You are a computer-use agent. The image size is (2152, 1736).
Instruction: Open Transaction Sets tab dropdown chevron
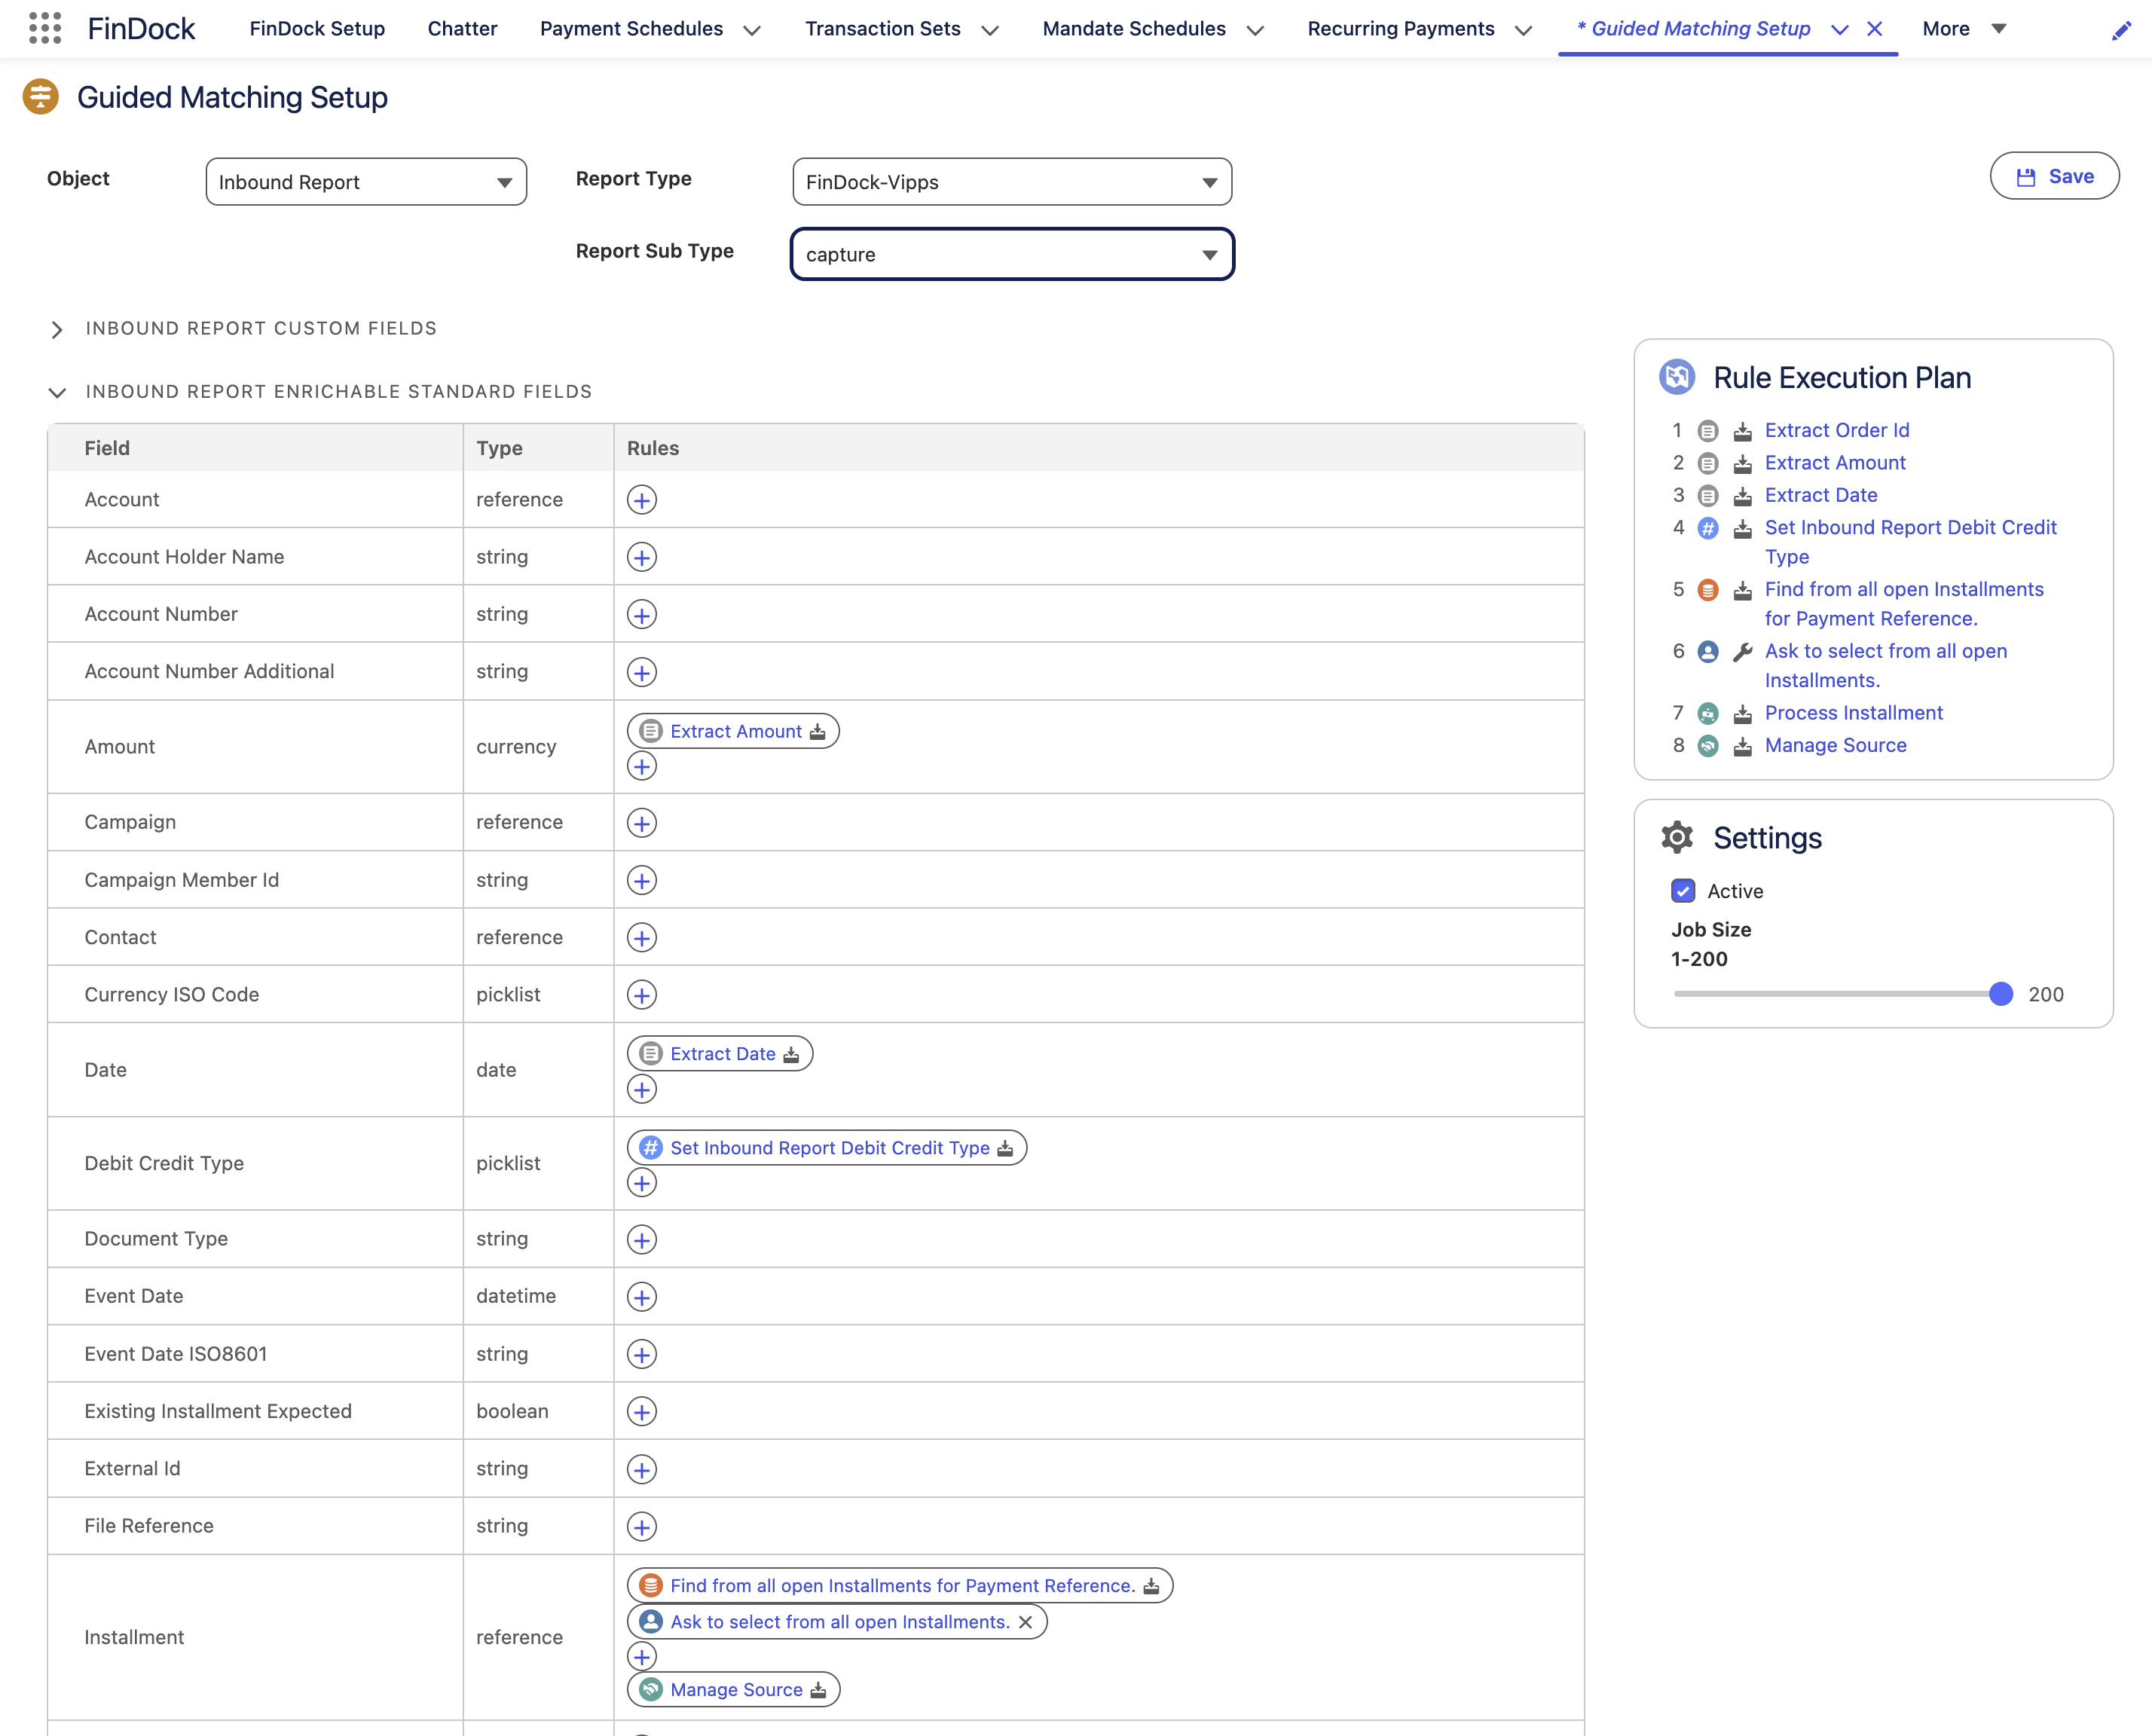990,30
